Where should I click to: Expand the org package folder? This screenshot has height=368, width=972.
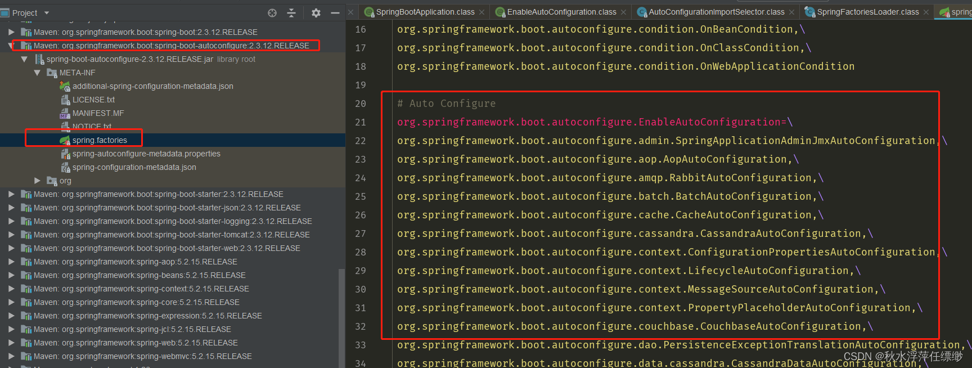[37, 181]
